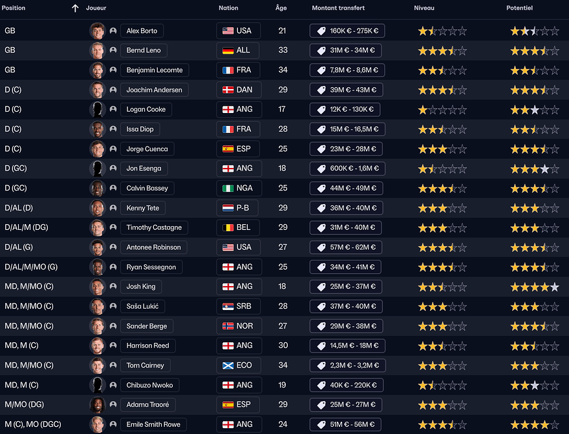Sort by the Montant transfert column

(338, 8)
